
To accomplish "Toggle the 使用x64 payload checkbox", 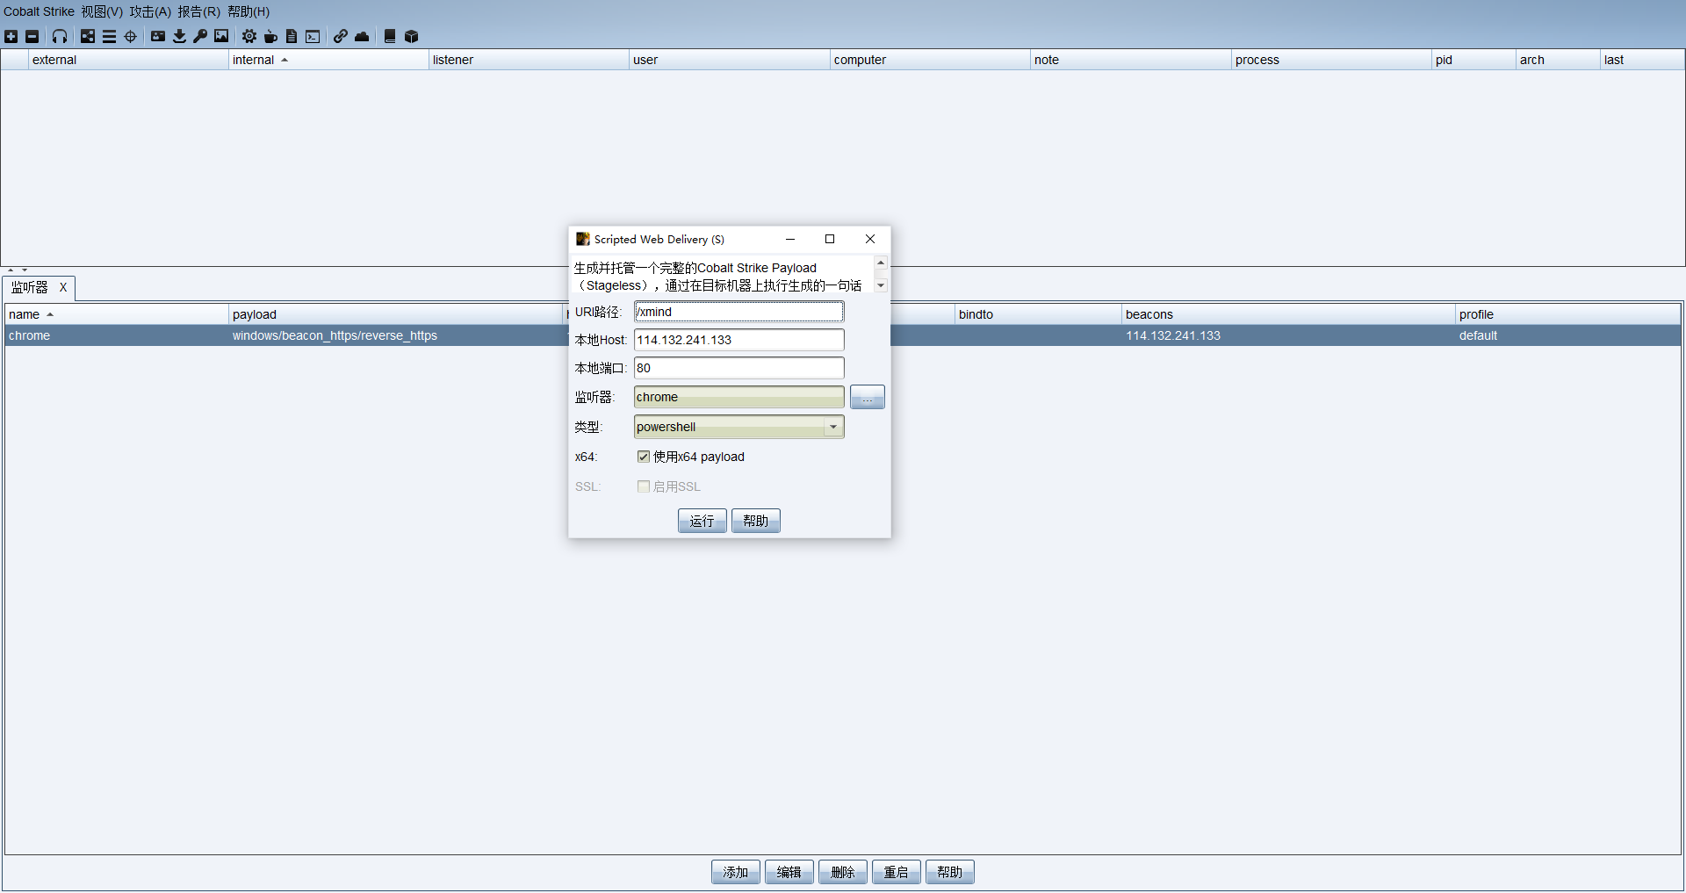I will (644, 457).
